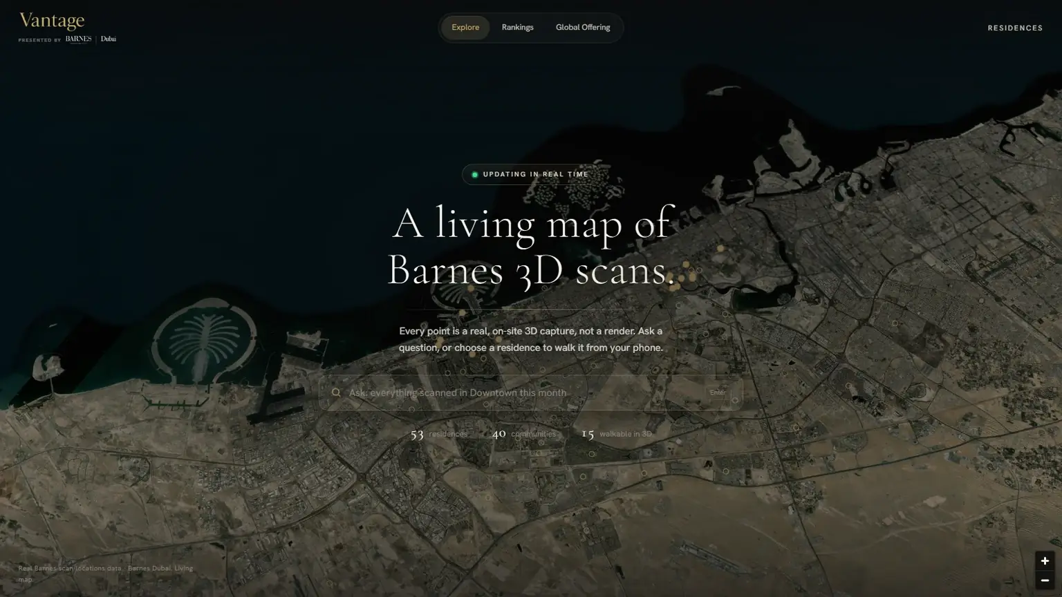This screenshot has width=1062, height=597.
Task: Click the Barnes Dubai presenter logo
Action: [91, 39]
